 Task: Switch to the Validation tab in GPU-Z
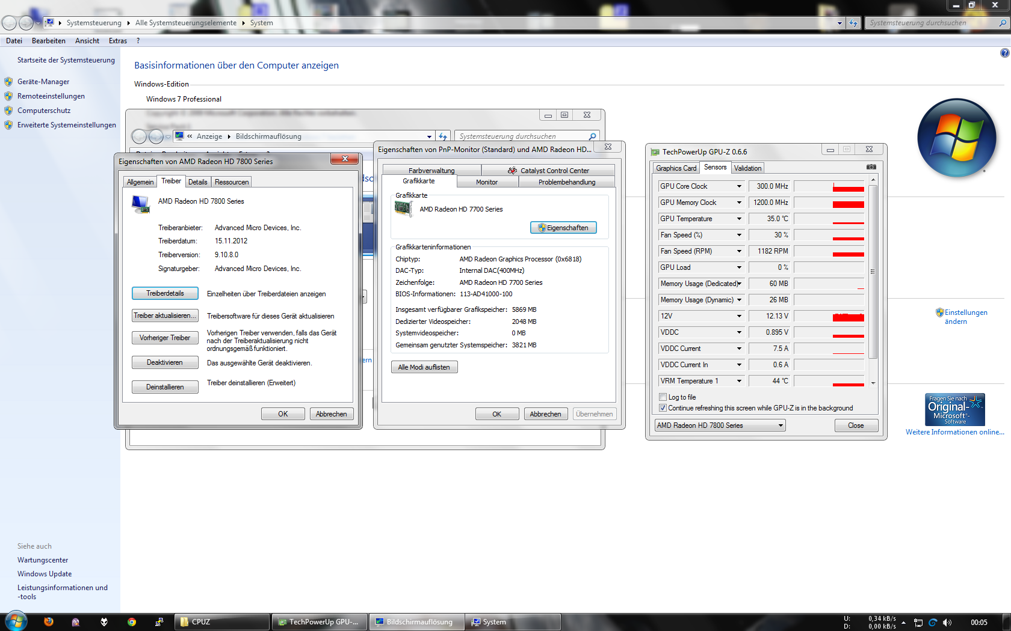click(747, 168)
